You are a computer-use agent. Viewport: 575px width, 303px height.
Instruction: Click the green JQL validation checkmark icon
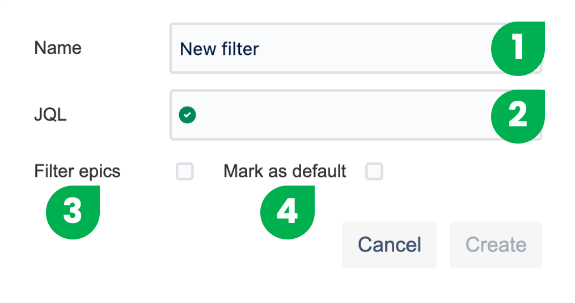187,115
